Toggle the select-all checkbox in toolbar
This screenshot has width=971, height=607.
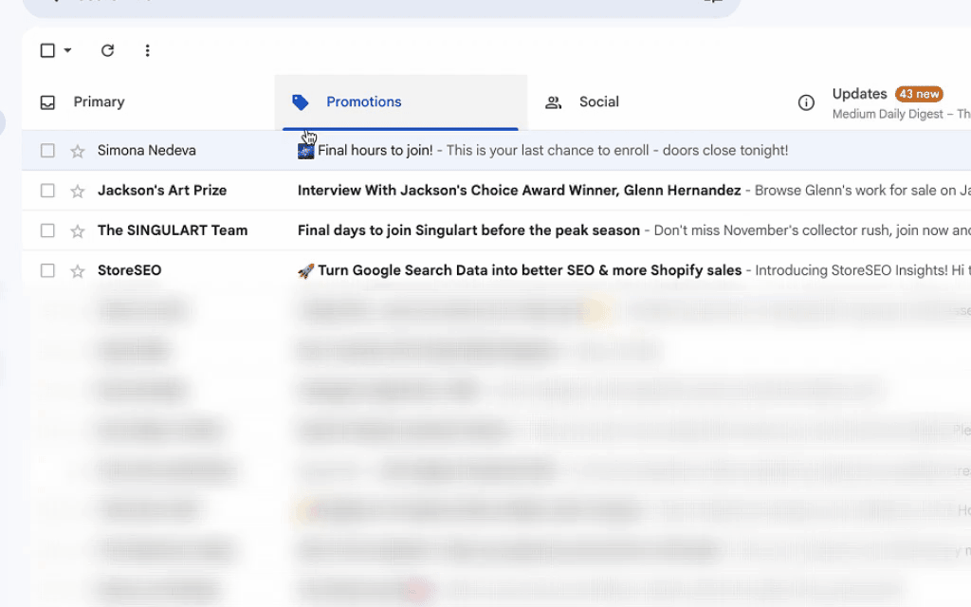[47, 50]
